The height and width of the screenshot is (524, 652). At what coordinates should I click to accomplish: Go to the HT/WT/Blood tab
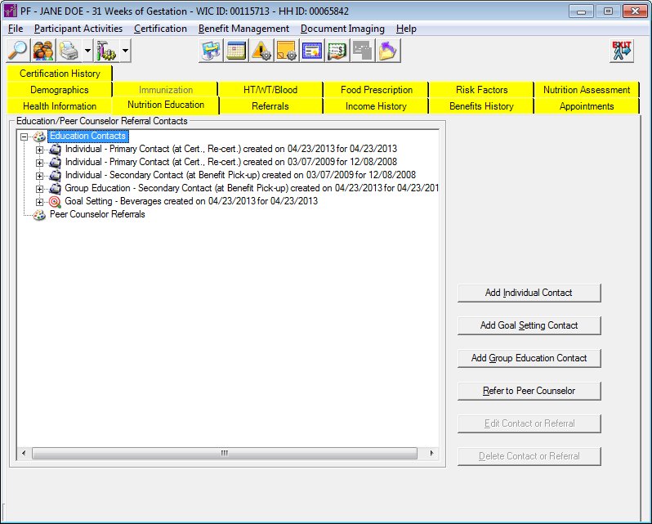270,90
